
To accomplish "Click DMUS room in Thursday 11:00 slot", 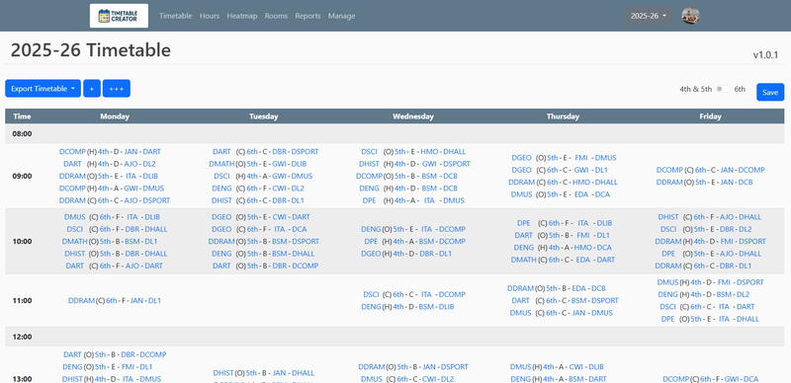I will (x=602, y=313).
